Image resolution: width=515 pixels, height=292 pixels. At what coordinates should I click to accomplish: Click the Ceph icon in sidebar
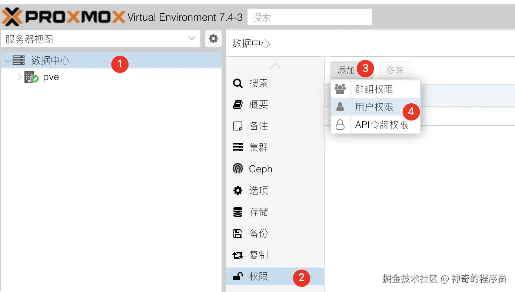pyautogui.click(x=237, y=169)
